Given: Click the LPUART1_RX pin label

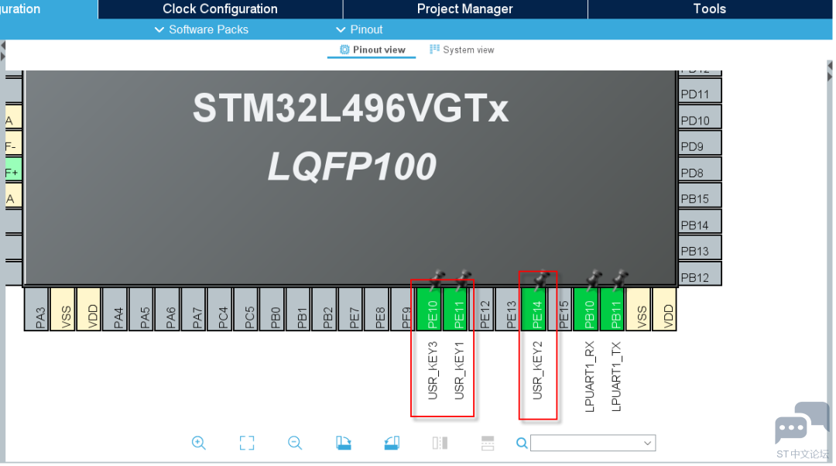Looking at the screenshot, I should [589, 376].
